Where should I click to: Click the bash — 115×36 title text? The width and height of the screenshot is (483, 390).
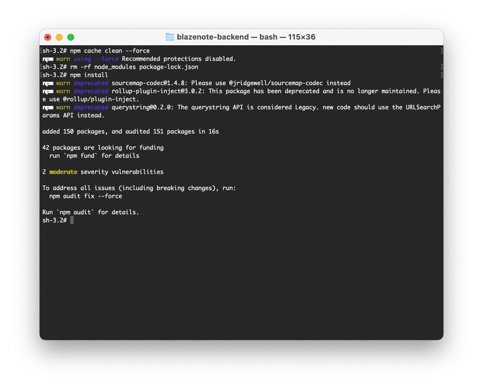point(287,37)
